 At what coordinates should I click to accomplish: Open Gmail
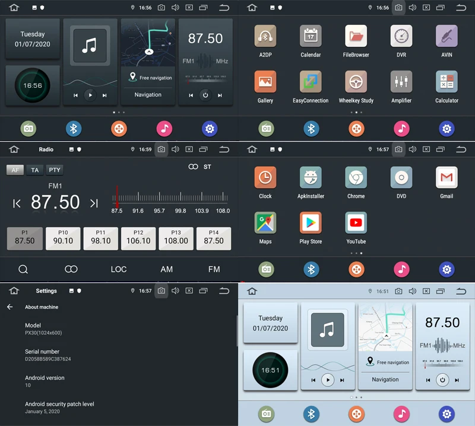point(446,179)
